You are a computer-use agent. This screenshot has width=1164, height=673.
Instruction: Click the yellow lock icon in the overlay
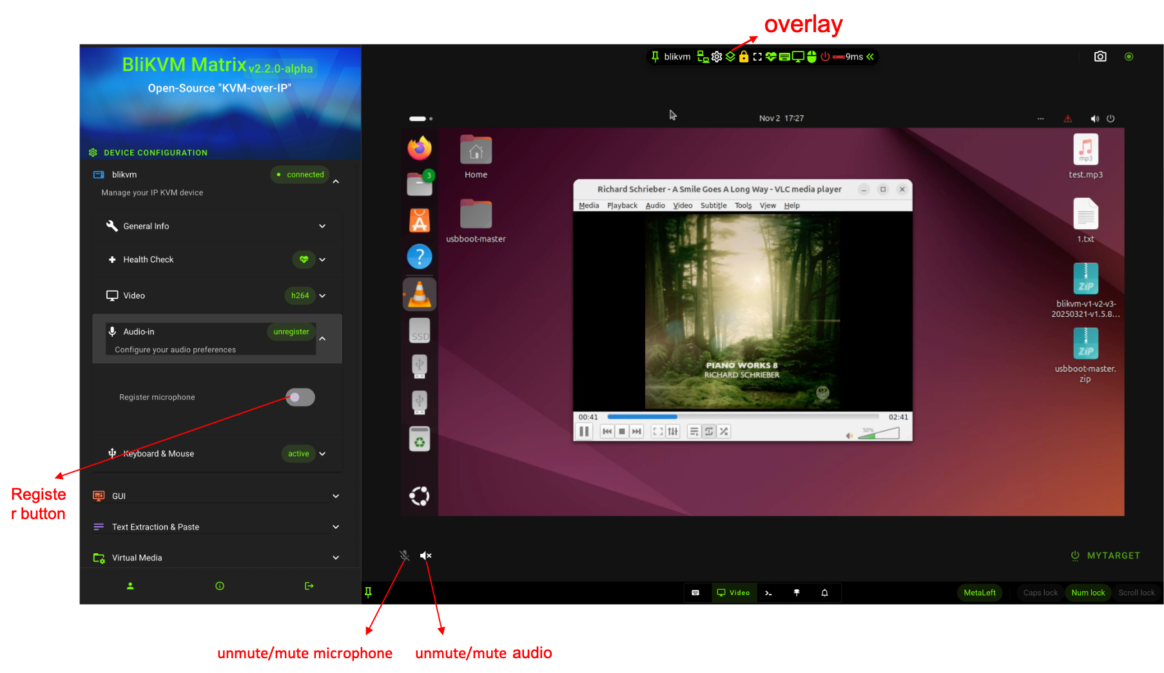click(x=744, y=57)
